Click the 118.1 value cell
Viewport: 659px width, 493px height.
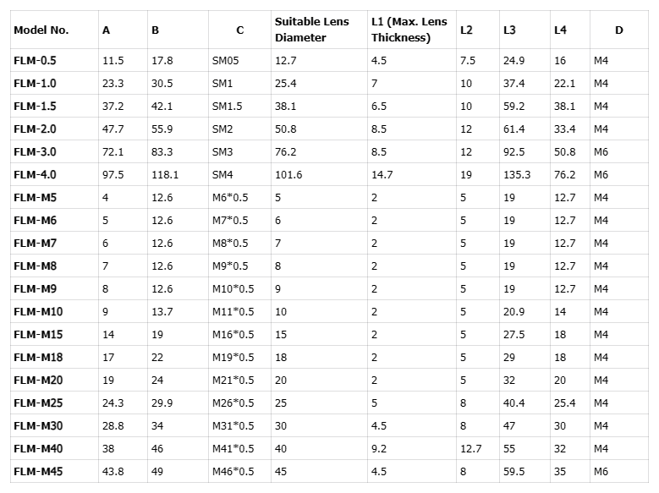(165, 175)
